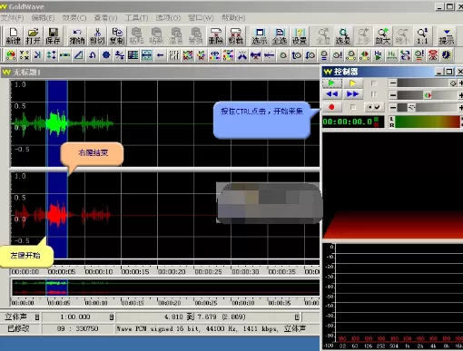This screenshot has height=351, width=463.
Task: Click the 选示 (View selection) button
Action: coord(260,36)
